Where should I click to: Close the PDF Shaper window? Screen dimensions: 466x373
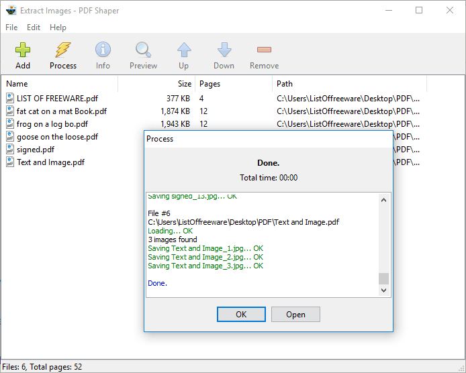coord(450,10)
